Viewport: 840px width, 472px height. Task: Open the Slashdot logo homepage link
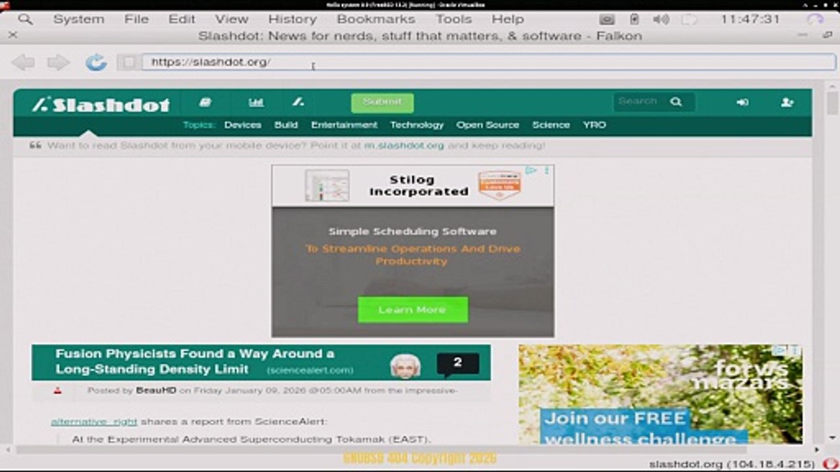point(101,104)
